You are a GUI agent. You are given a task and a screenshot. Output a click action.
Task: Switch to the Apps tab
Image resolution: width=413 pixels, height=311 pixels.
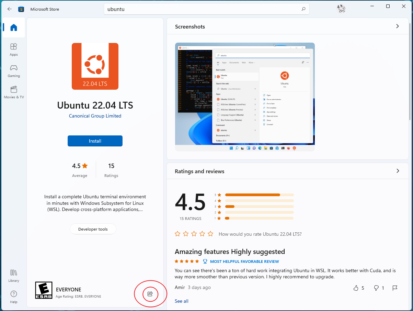click(x=14, y=49)
